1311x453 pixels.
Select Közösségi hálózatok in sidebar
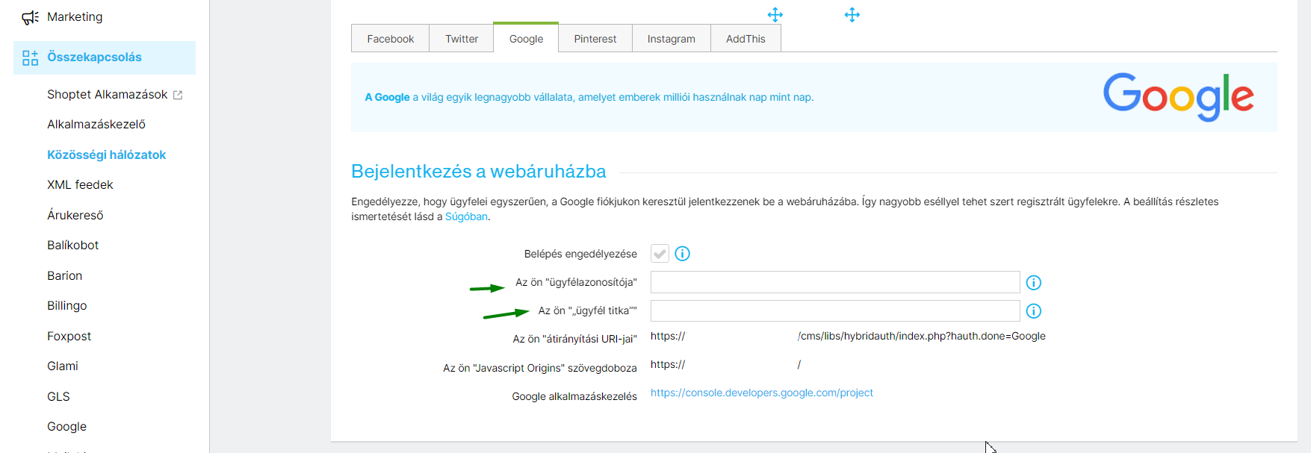(x=107, y=155)
